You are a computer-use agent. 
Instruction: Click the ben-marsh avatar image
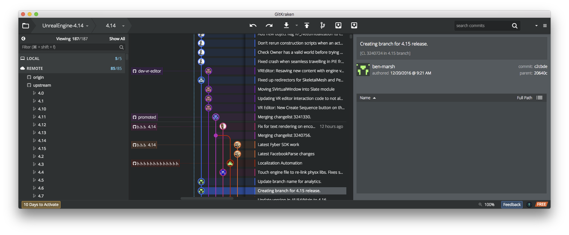363,70
